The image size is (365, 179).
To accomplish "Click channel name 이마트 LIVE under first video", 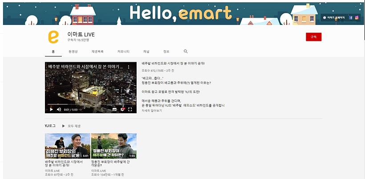I will pos(52,171).
